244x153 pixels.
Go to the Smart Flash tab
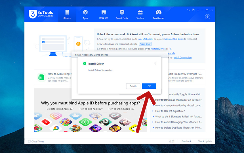click(x=122, y=14)
